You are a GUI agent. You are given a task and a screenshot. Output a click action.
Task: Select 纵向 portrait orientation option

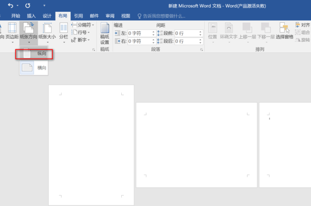coord(34,54)
